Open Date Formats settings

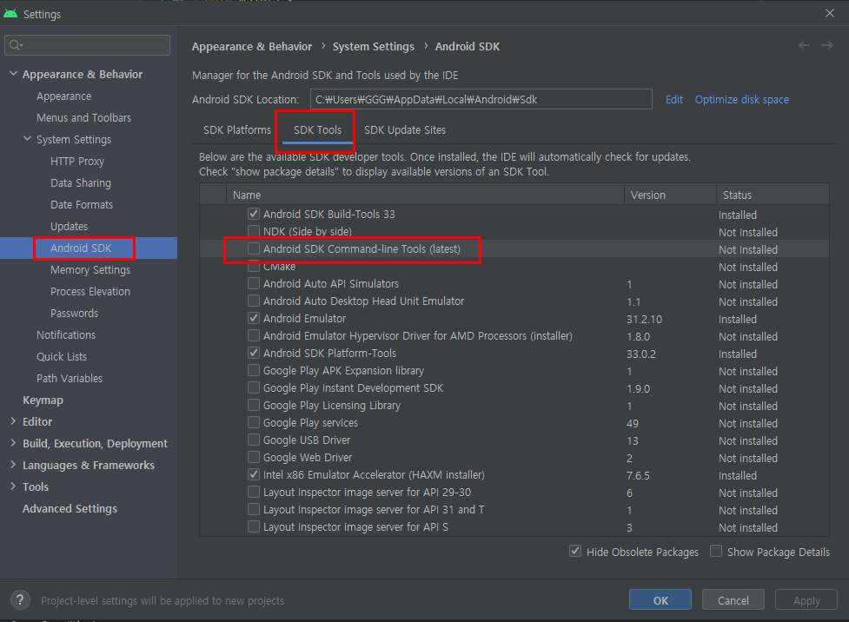tap(82, 205)
